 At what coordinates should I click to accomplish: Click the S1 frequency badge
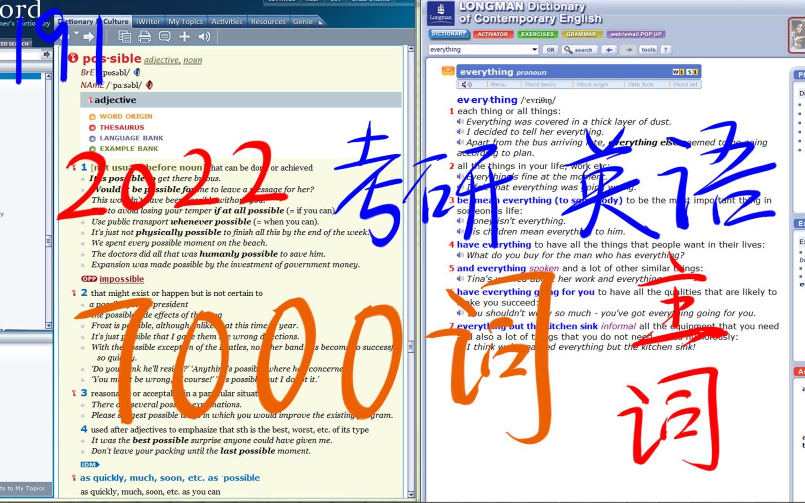pyautogui.click(x=692, y=72)
